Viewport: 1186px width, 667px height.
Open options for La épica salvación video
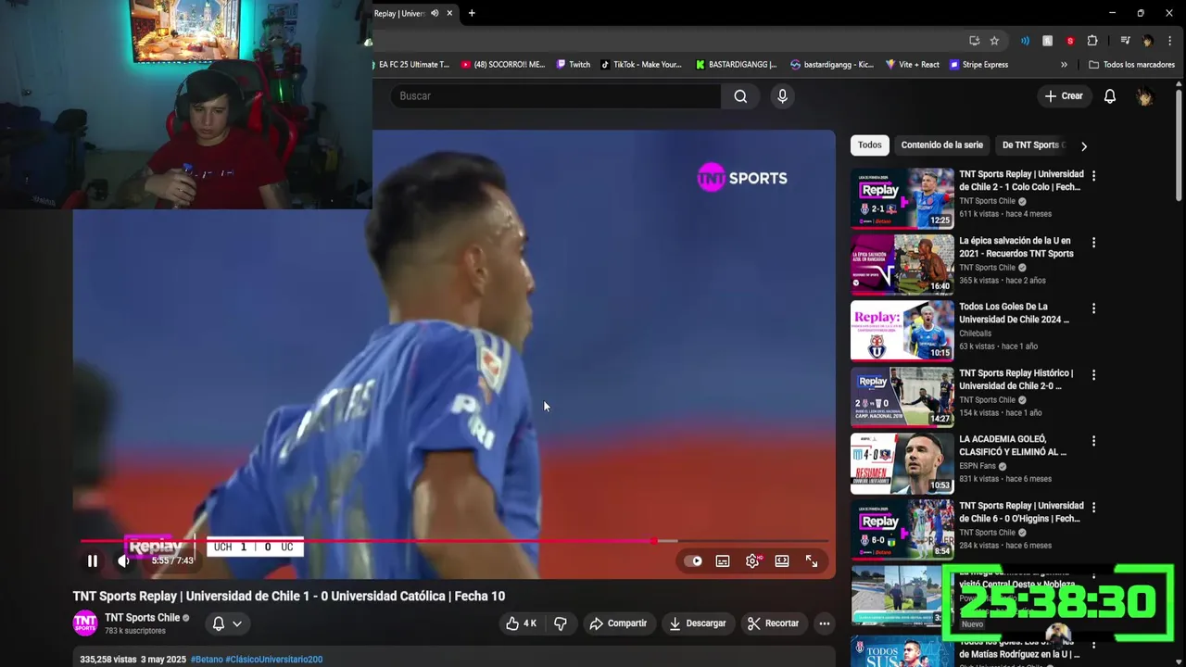click(1093, 243)
